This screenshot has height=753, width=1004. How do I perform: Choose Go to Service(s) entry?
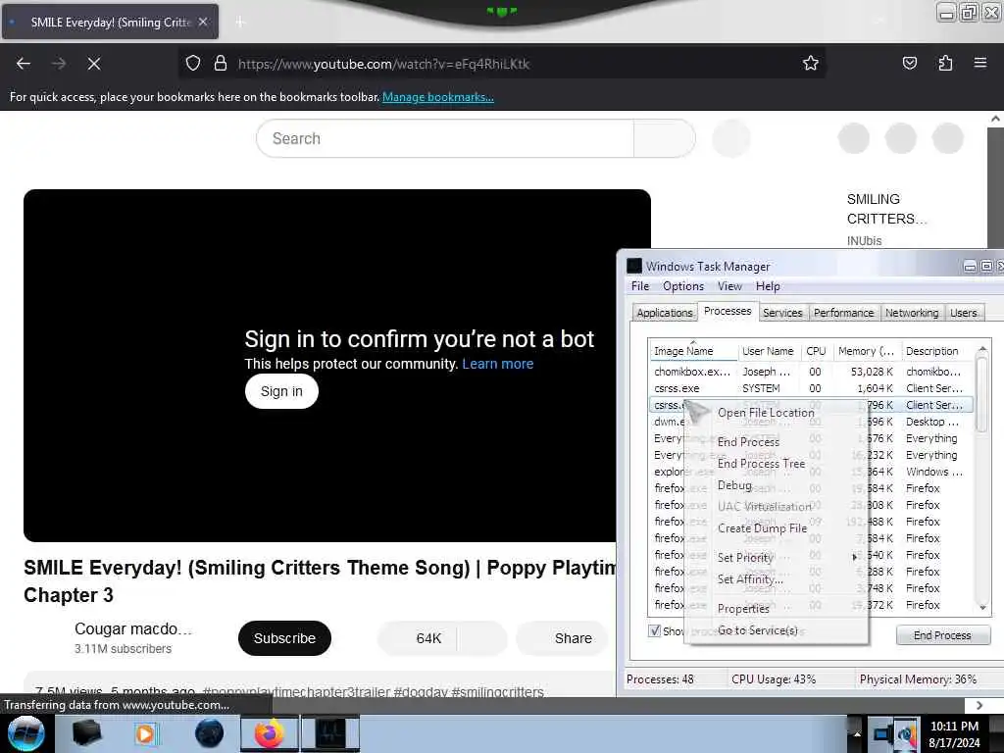click(x=758, y=630)
